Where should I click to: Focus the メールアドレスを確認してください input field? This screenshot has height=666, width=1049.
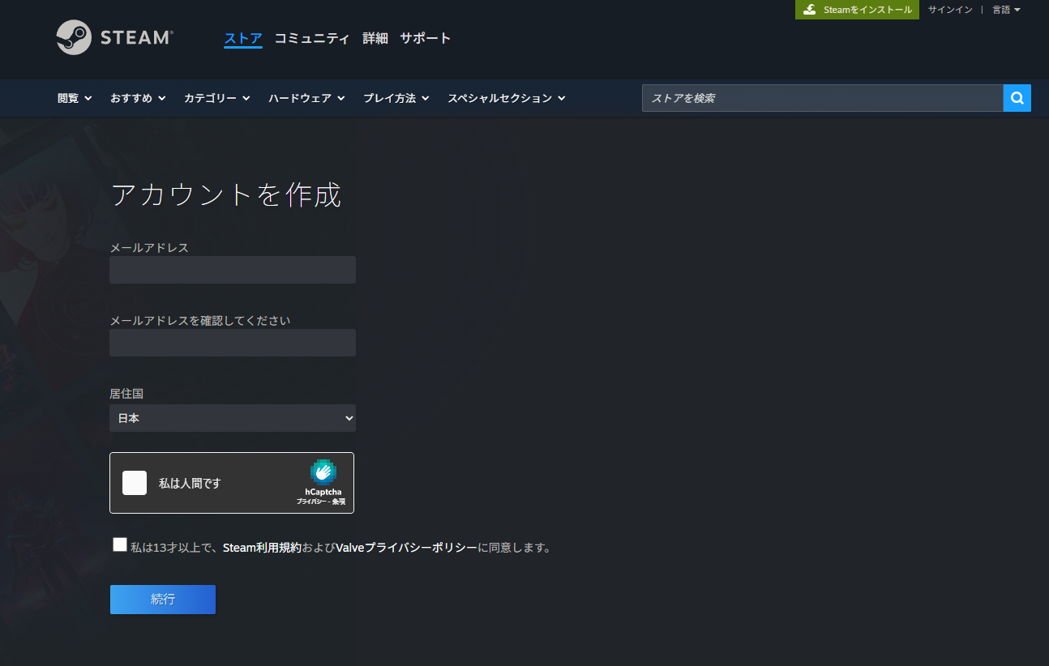pos(233,343)
